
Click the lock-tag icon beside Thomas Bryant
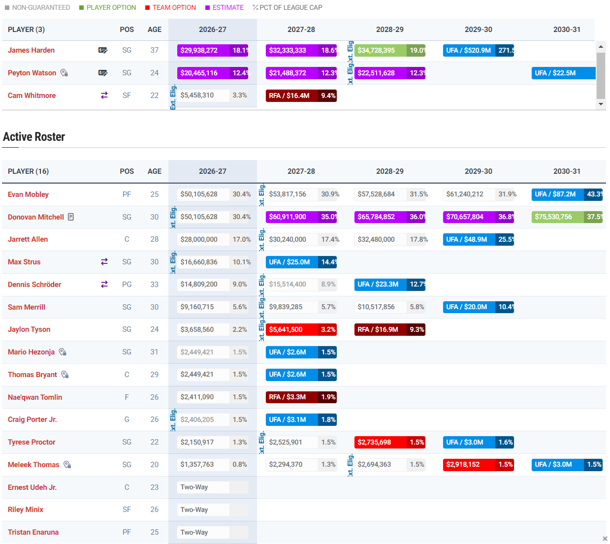(65, 375)
